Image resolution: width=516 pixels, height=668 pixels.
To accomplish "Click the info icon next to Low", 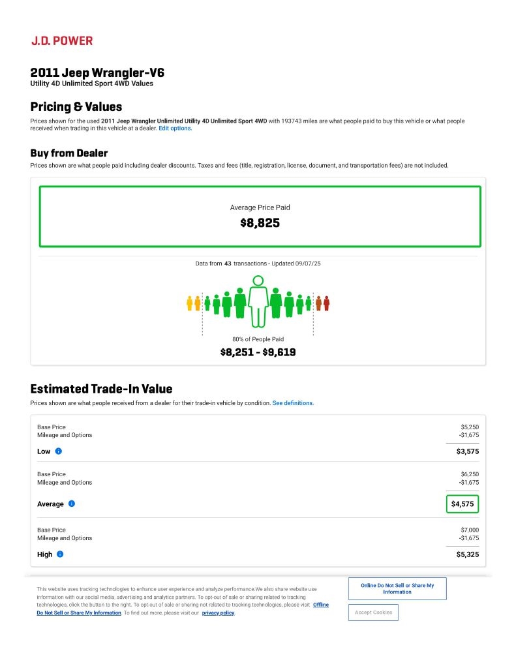I will pos(59,451).
